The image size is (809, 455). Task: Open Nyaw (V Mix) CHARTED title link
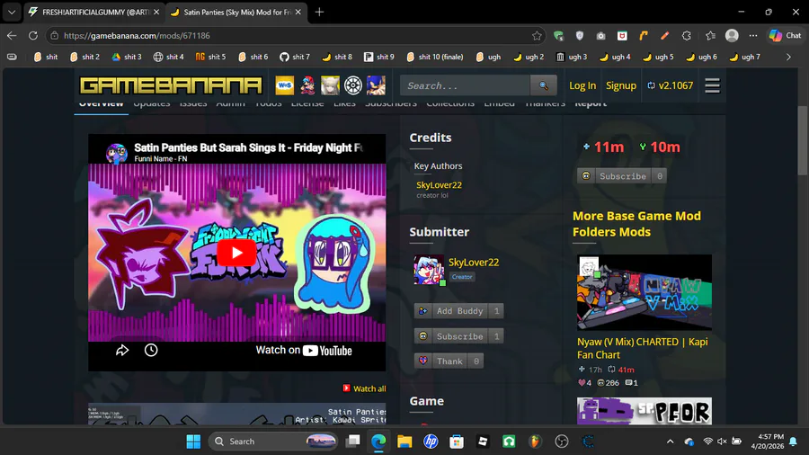coord(643,348)
